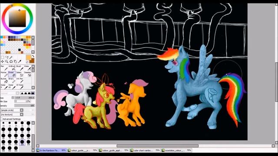The width and height of the screenshot is (278, 156).
Task: Switch to 'scootaloo_colour_...' document tab
Action: pos(177,150)
